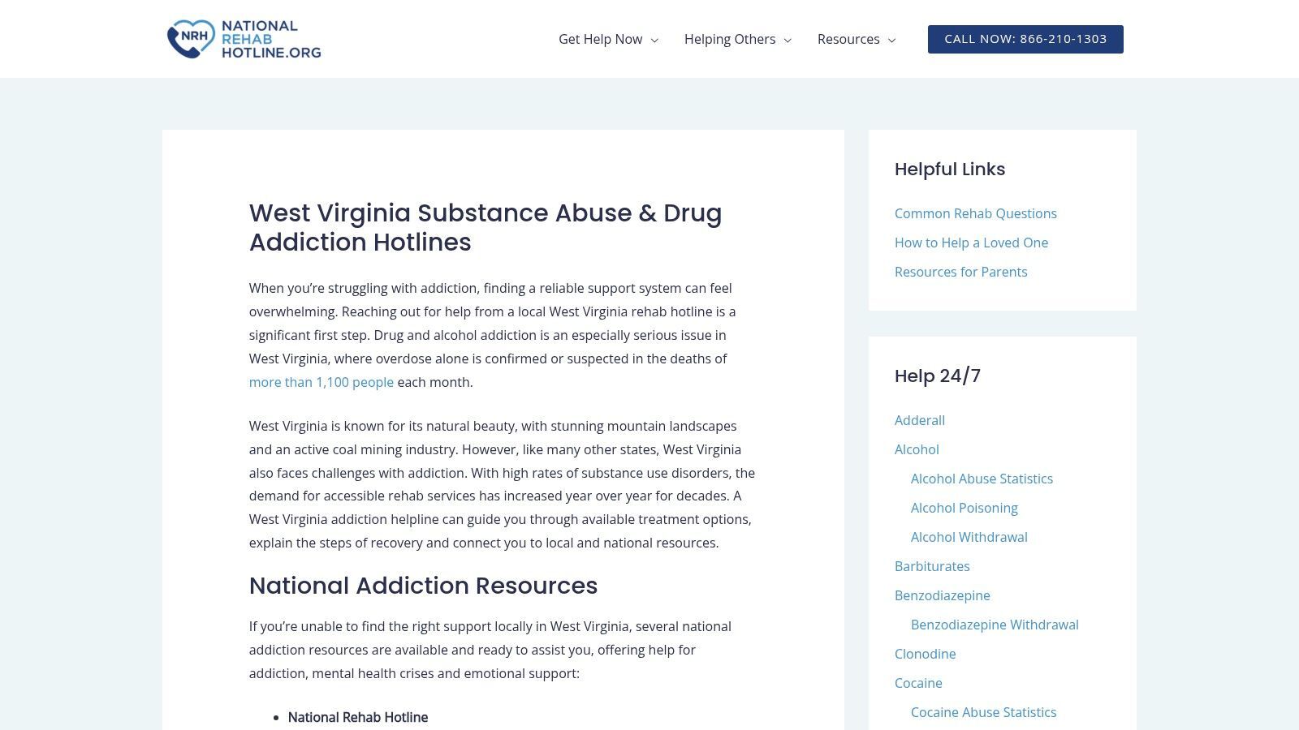This screenshot has height=730, width=1299.
Task: Follow the 'more than 1,100 people' link
Action: [322, 382]
